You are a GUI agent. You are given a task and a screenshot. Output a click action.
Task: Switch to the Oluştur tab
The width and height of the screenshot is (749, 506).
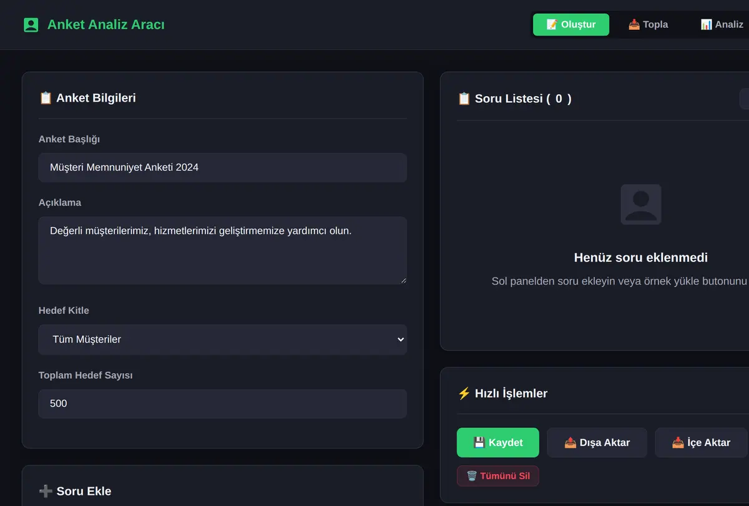point(571,25)
